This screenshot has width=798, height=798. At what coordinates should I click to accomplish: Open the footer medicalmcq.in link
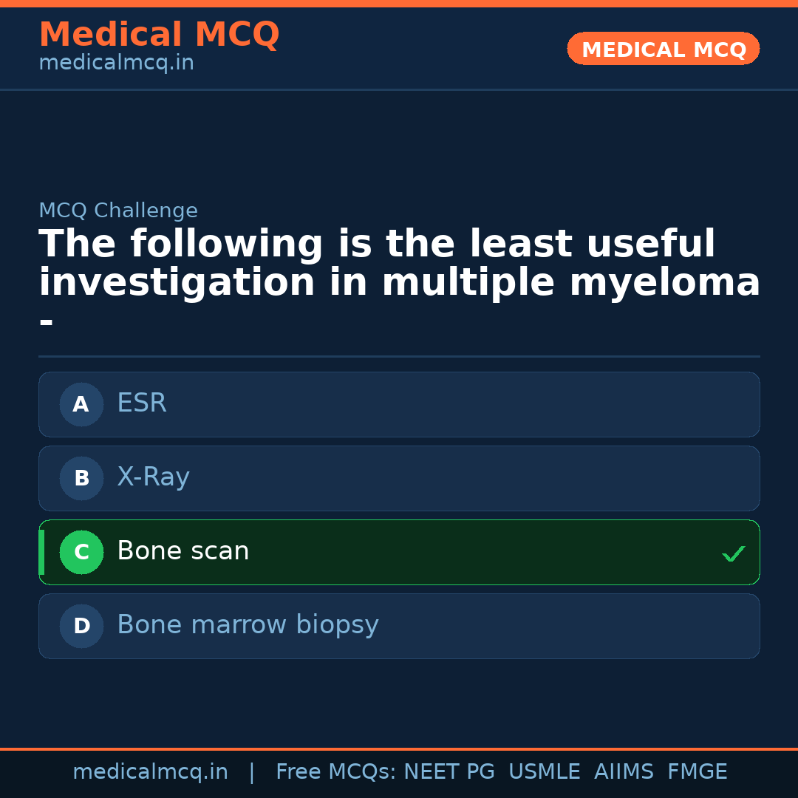150,772
